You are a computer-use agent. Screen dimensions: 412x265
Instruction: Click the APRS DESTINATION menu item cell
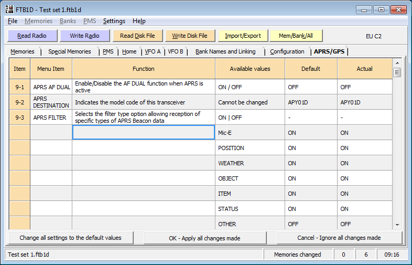51,102
